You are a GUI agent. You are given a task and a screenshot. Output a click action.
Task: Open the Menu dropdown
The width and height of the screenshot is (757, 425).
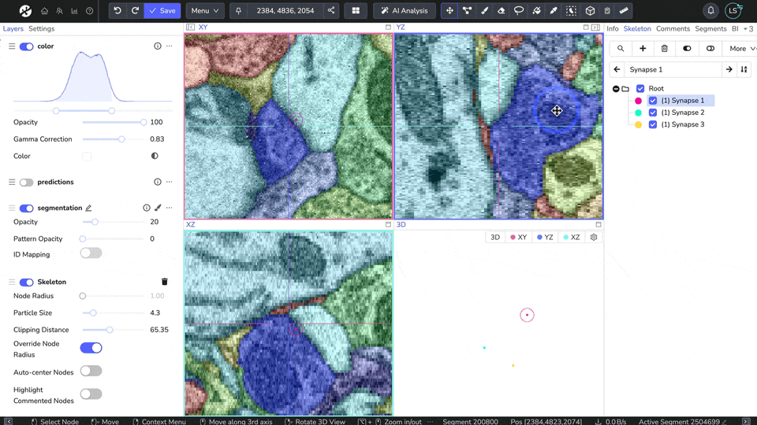pos(205,11)
